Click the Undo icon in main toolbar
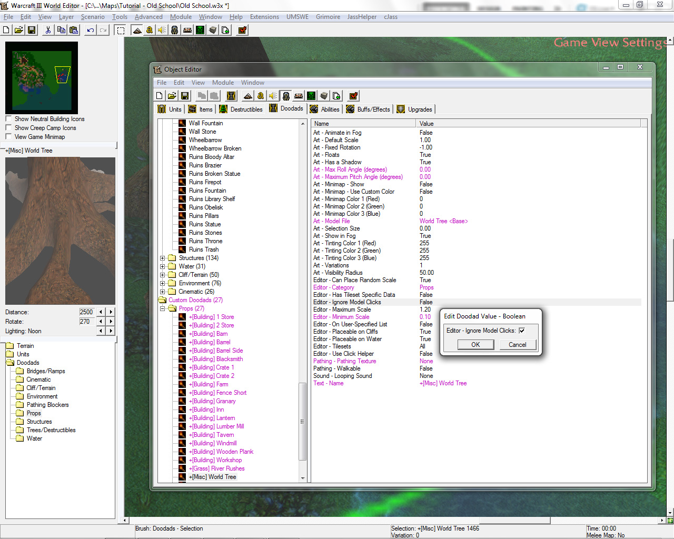This screenshot has height=539, width=674. (x=91, y=30)
